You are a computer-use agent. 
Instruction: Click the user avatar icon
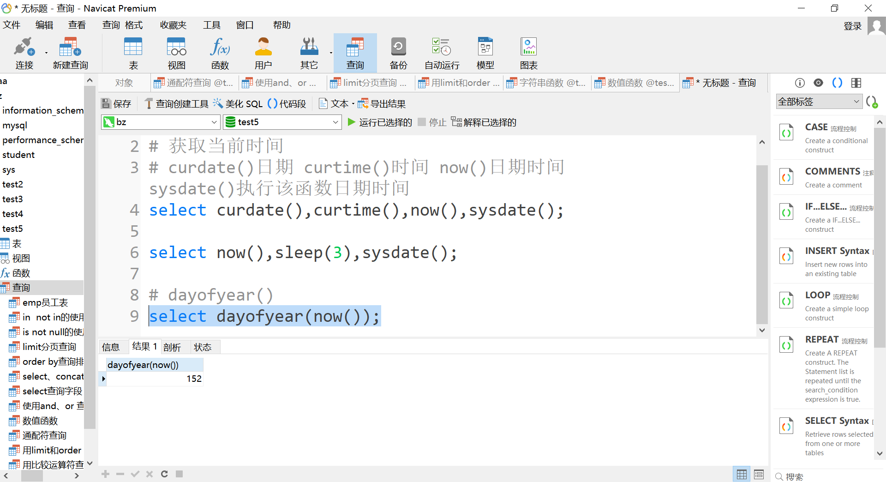(876, 26)
